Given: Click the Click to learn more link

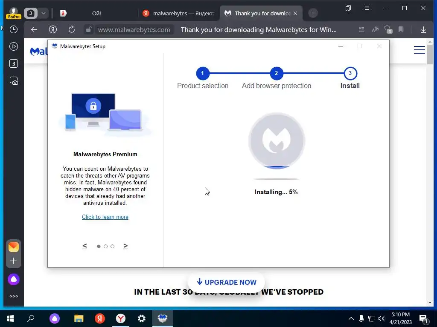Looking at the screenshot, I should 105,217.
